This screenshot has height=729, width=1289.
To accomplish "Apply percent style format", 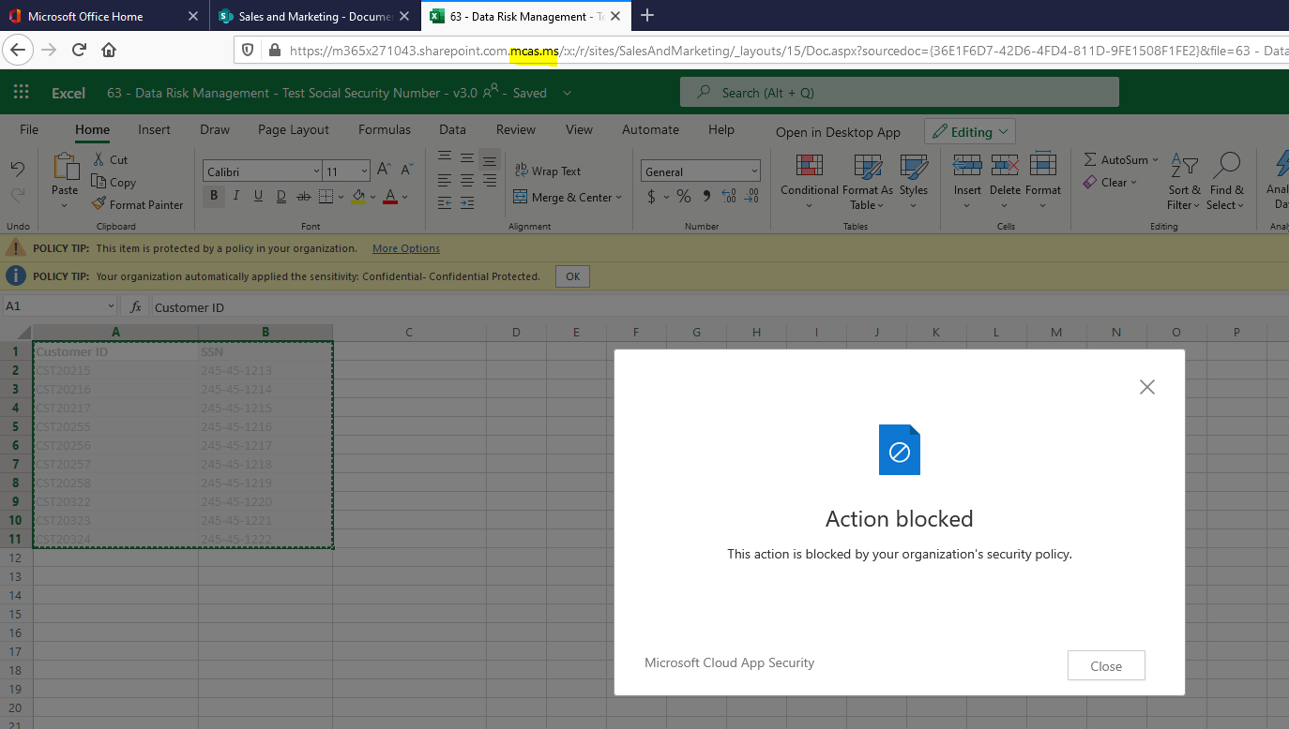I will click(x=683, y=197).
